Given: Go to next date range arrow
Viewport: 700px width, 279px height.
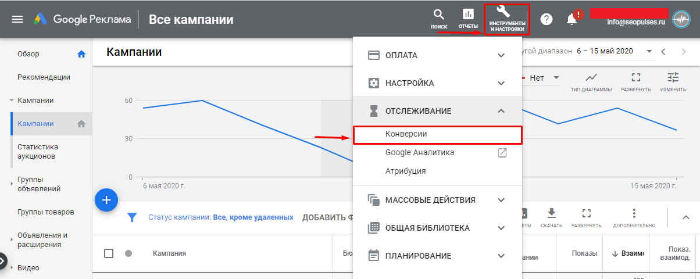Looking at the screenshot, I should click(684, 52).
